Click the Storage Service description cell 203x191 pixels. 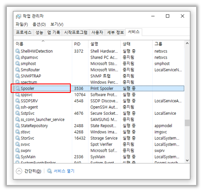pyautogui.click(x=104, y=138)
